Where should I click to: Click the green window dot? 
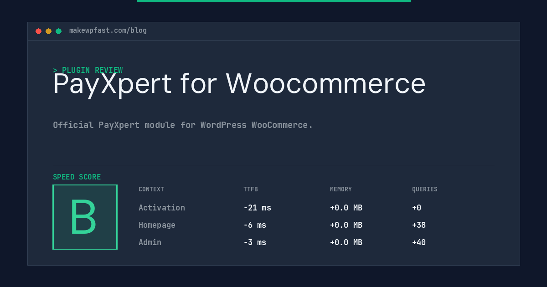click(58, 31)
